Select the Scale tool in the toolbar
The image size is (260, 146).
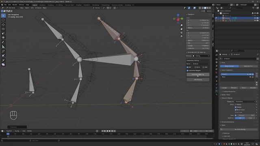[3, 33]
